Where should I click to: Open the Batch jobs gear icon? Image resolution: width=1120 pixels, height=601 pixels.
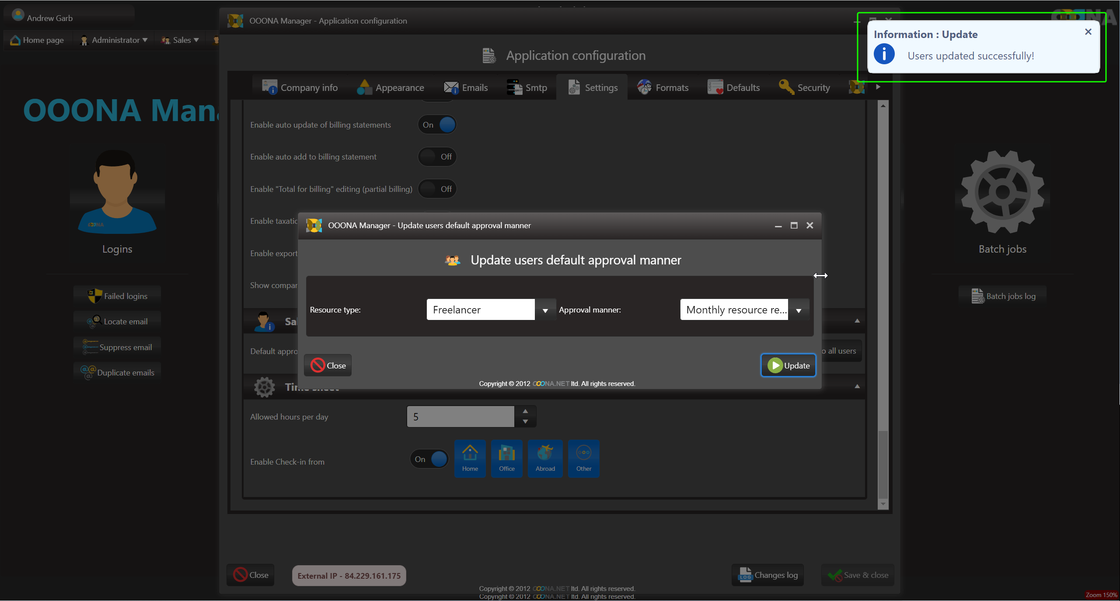(1002, 192)
